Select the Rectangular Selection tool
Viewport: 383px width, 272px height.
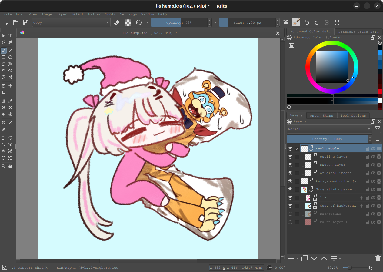point(4,138)
